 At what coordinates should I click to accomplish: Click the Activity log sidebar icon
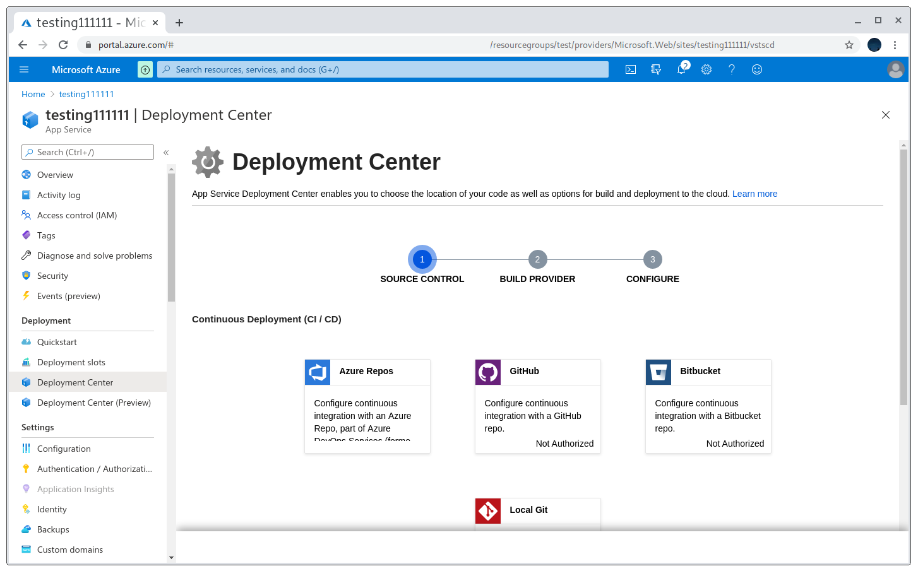click(26, 195)
